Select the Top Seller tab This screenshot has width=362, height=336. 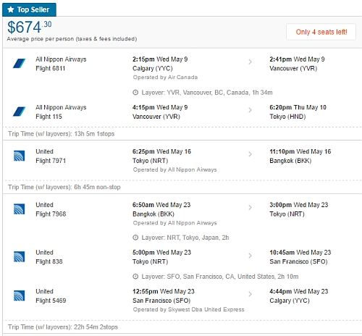(x=29, y=9)
